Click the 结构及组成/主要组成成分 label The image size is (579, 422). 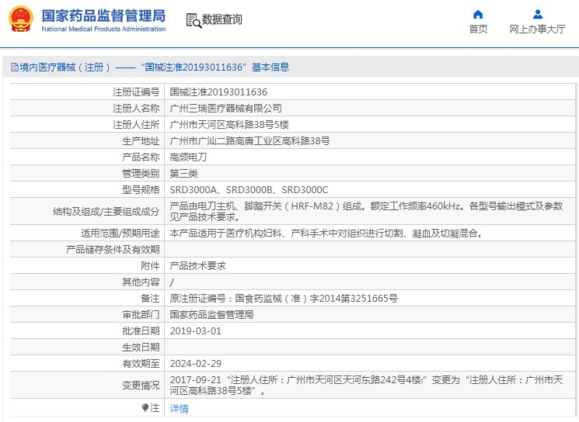pyautogui.click(x=106, y=212)
